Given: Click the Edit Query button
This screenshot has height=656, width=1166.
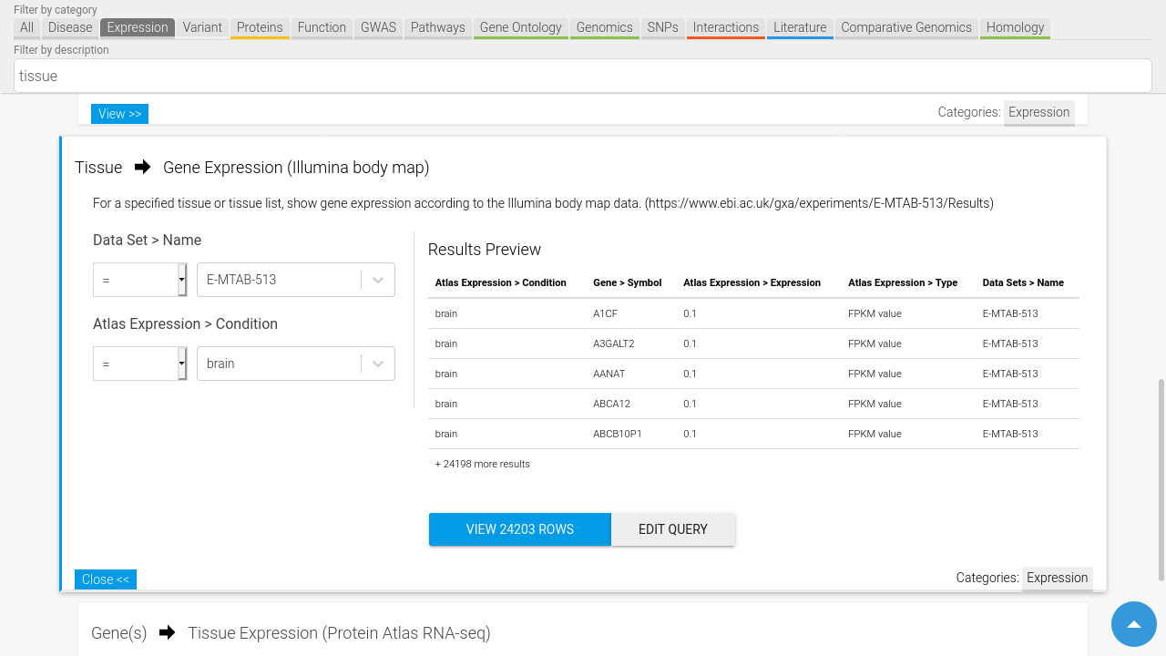Looking at the screenshot, I should (x=672, y=529).
